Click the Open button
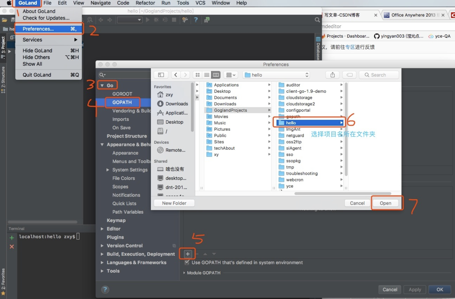The height and width of the screenshot is (299, 455). (x=385, y=203)
